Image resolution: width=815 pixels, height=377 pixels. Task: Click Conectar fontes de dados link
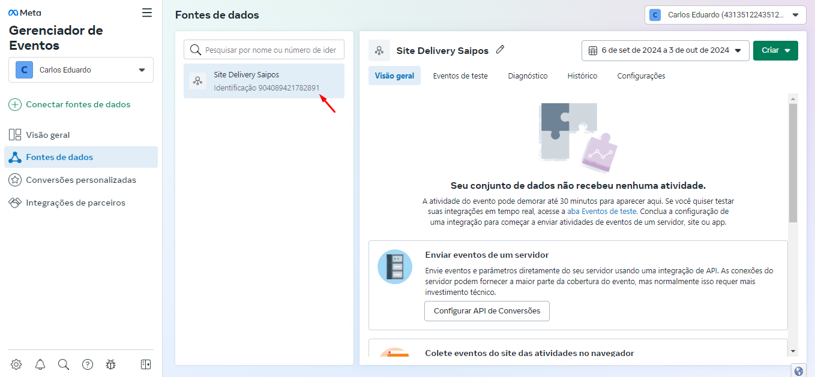(x=78, y=105)
